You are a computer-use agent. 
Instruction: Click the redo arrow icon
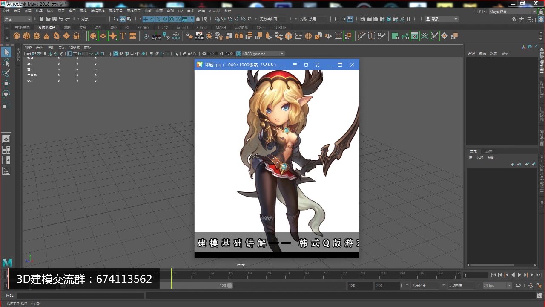point(67,19)
